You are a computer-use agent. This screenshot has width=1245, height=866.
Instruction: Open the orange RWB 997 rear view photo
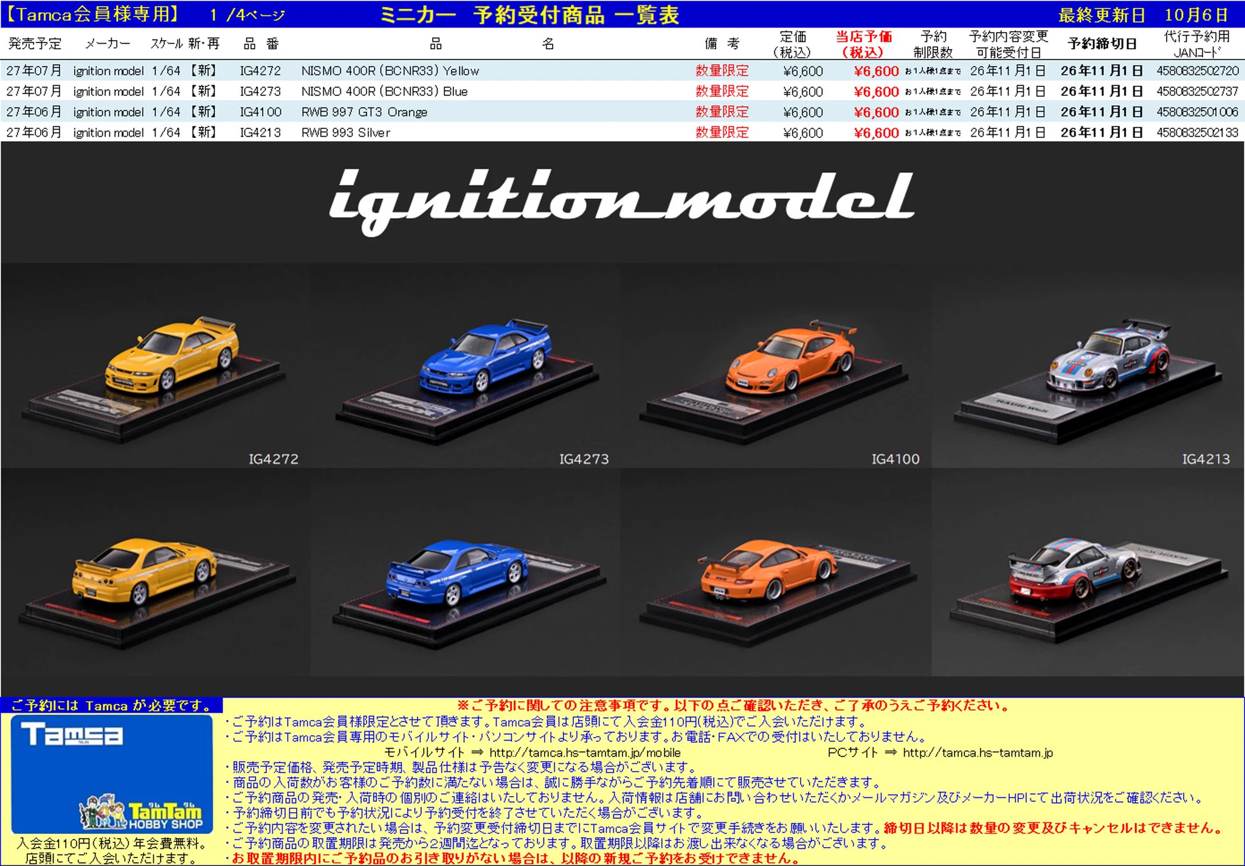(x=776, y=572)
